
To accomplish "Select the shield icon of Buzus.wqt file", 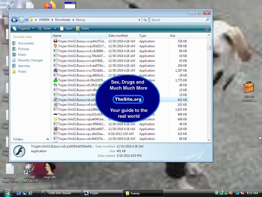I will pyautogui.click(x=56, y=119).
